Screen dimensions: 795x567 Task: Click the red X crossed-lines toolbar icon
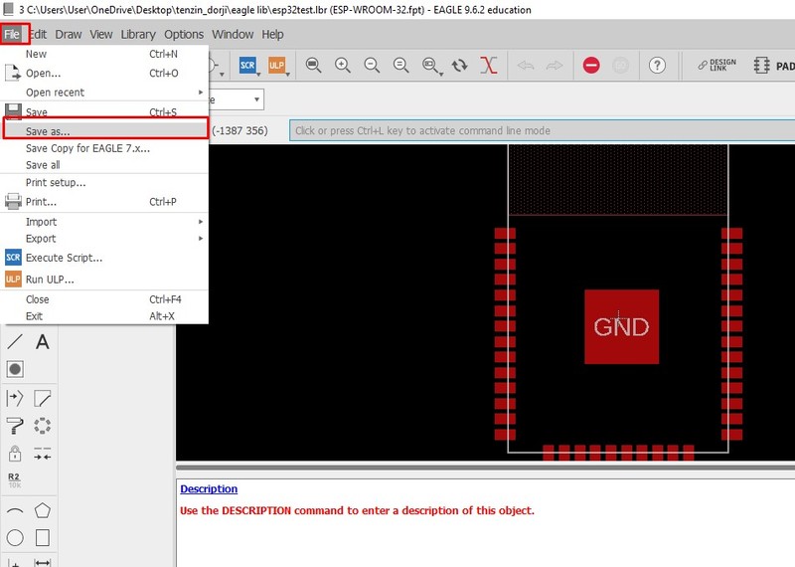point(489,65)
